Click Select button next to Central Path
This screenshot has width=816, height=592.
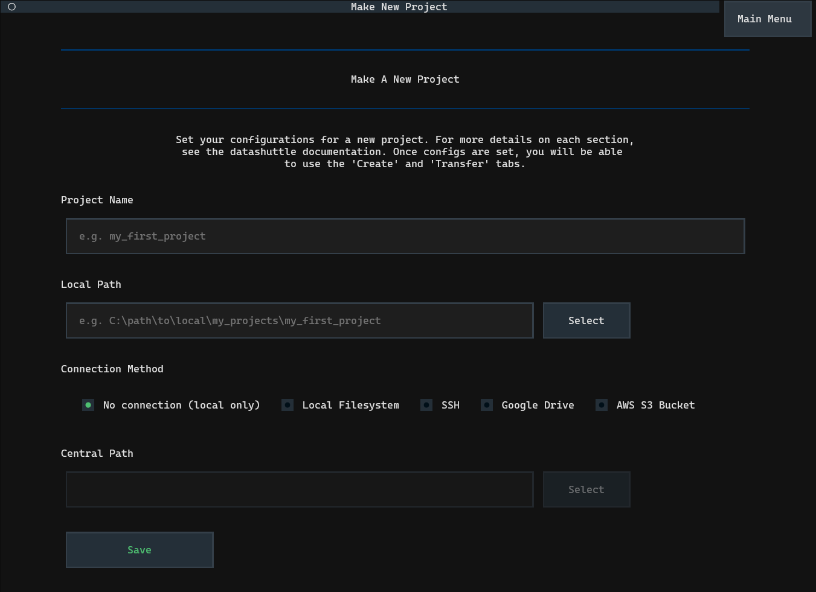[x=586, y=489]
